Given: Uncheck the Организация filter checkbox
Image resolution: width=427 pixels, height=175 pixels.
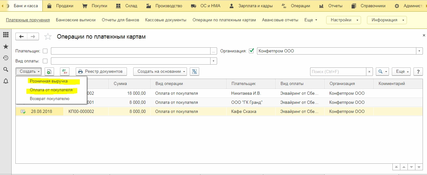Looking at the screenshot, I should [251, 51].
